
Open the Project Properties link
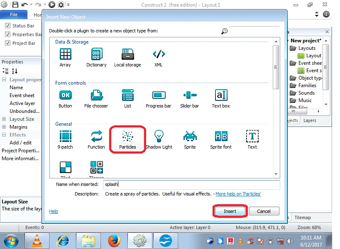(21, 150)
